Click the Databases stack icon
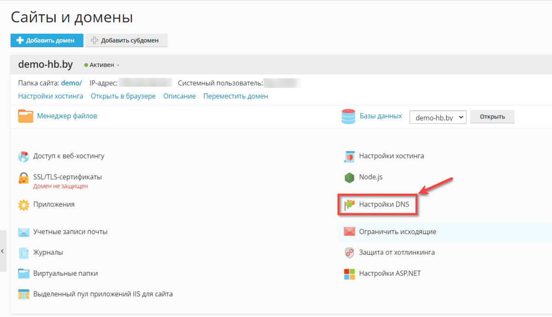Image resolution: width=552 pixels, height=317 pixels. coord(348,117)
